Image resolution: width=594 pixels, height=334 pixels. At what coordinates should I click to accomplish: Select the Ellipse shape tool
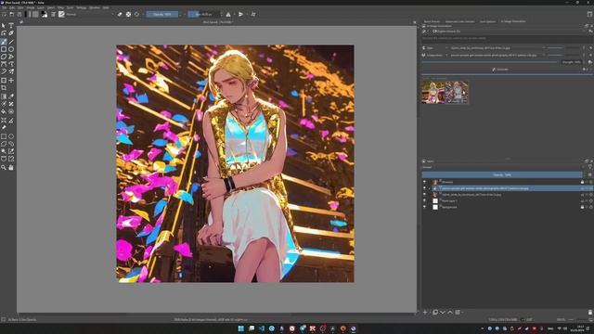click(11, 49)
